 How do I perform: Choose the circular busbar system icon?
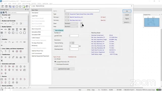(x=21, y=33)
